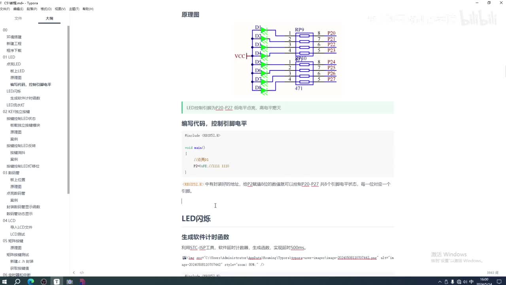Select 编写代码，控制引脚电平 outline entry
Image resolution: width=506 pixels, height=285 pixels.
point(31,84)
